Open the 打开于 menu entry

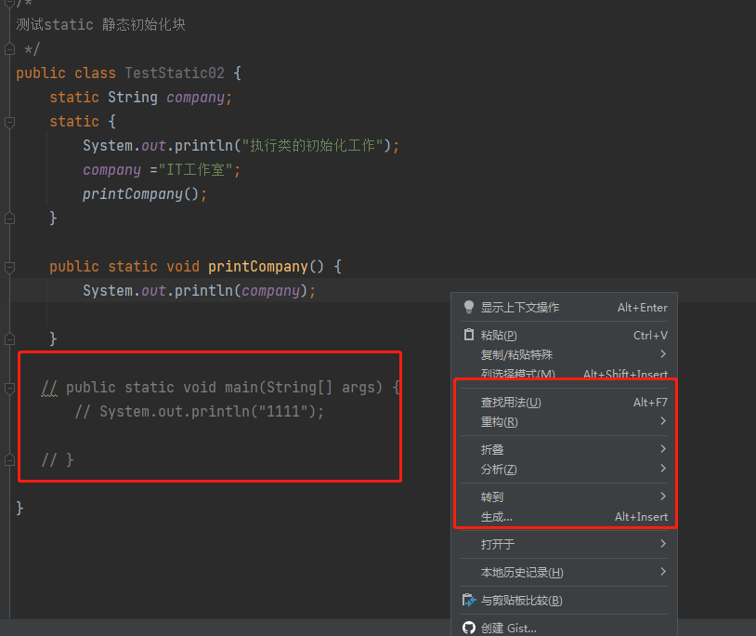coord(564,544)
